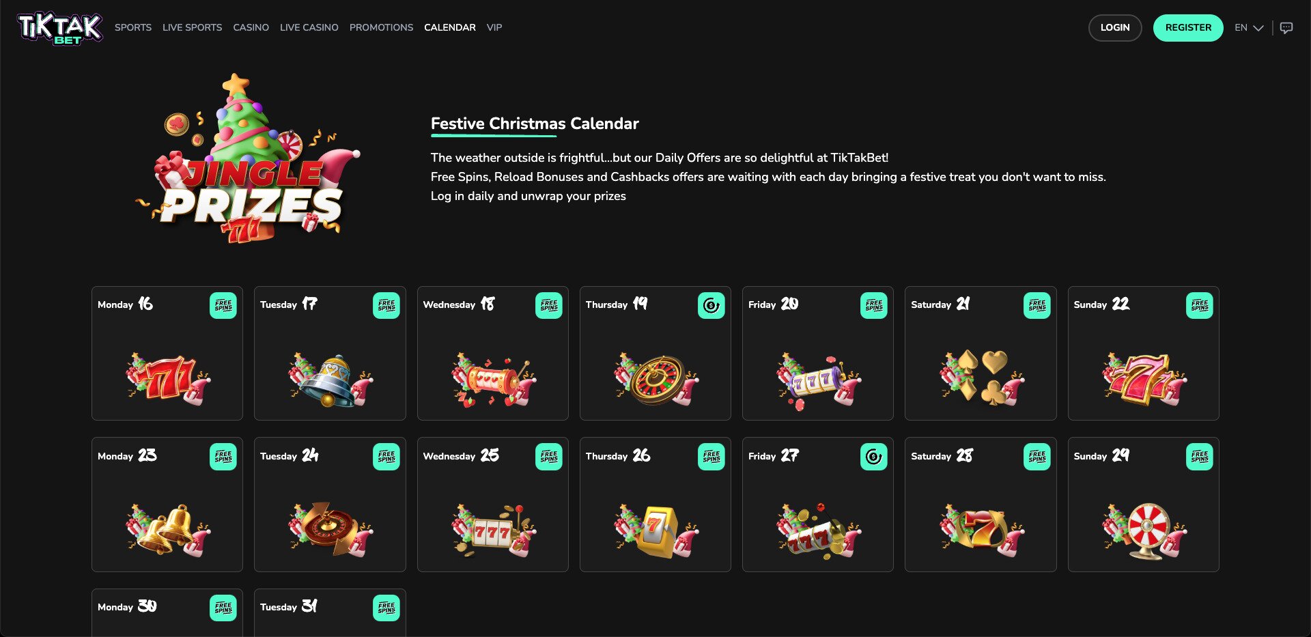Click the Free Spins badge on Monday 16
This screenshot has width=1311, height=637.
point(223,305)
